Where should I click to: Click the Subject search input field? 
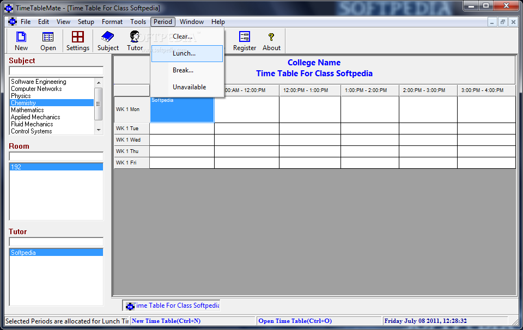[56, 71]
